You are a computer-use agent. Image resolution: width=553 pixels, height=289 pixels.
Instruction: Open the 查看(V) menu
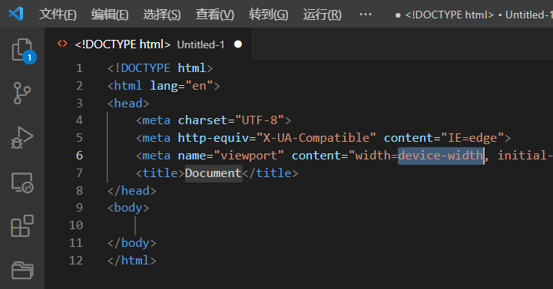[x=215, y=15]
